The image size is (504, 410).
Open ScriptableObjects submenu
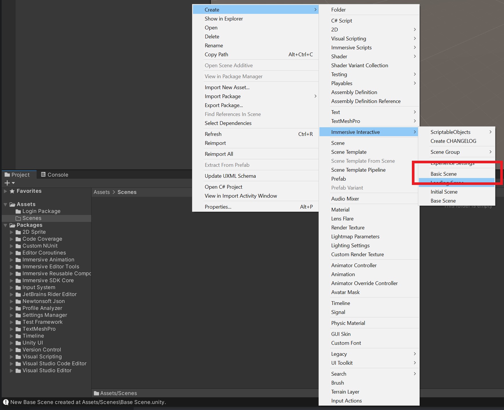point(457,132)
